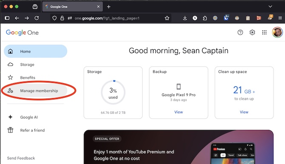Select the Google One browser tab
285x164 pixels.
(72, 7)
